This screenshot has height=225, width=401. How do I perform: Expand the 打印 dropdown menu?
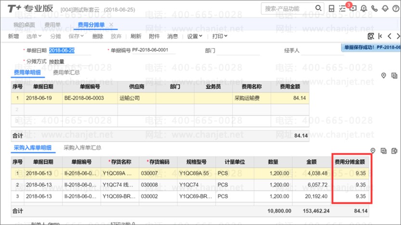(220, 36)
